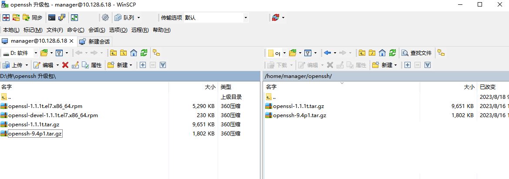509x179 pixels.
Task: Go to remote parent directory icon
Action: pos(362,53)
